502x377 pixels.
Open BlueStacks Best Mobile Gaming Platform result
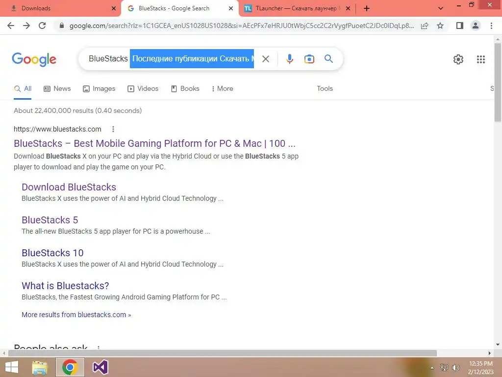point(154,143)
